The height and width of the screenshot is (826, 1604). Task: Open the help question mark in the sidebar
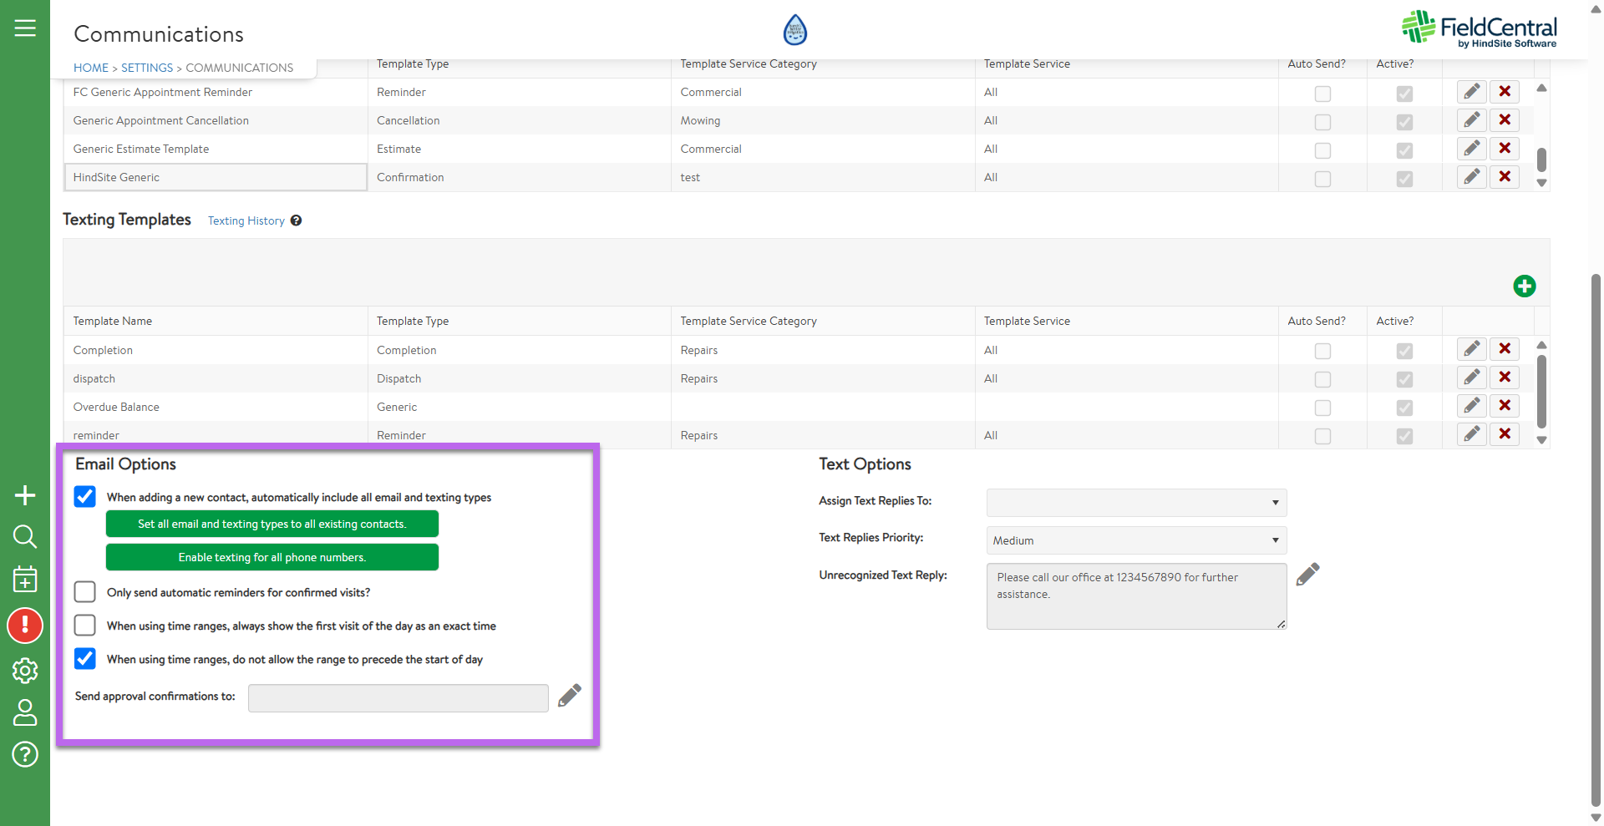coord(25,754)
